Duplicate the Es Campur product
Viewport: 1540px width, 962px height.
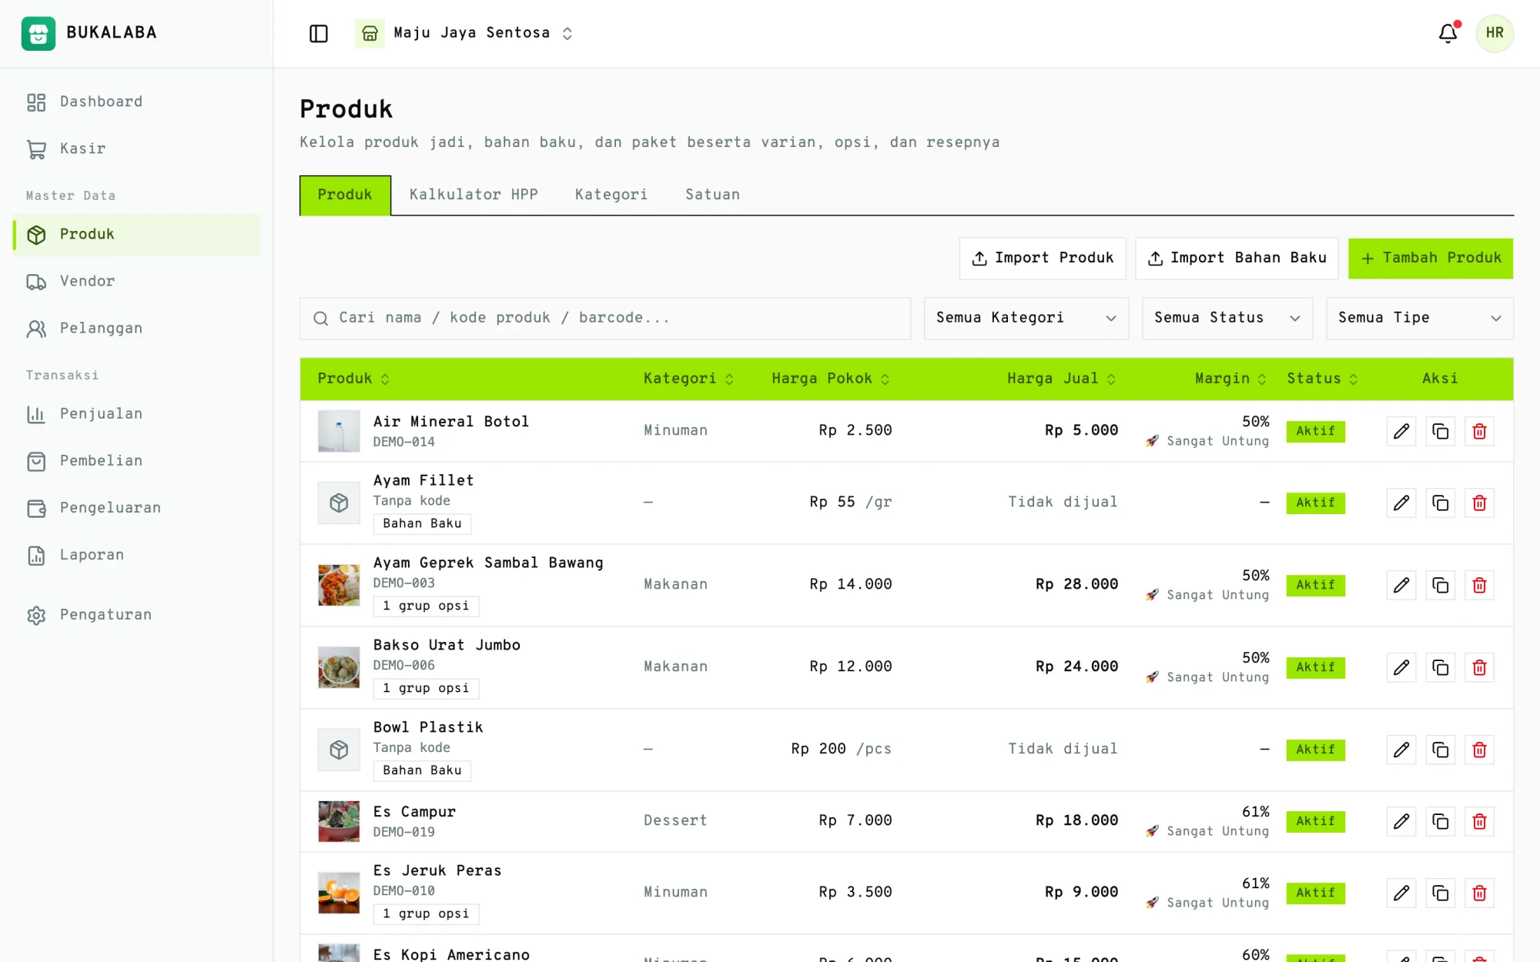[1440, 821]
